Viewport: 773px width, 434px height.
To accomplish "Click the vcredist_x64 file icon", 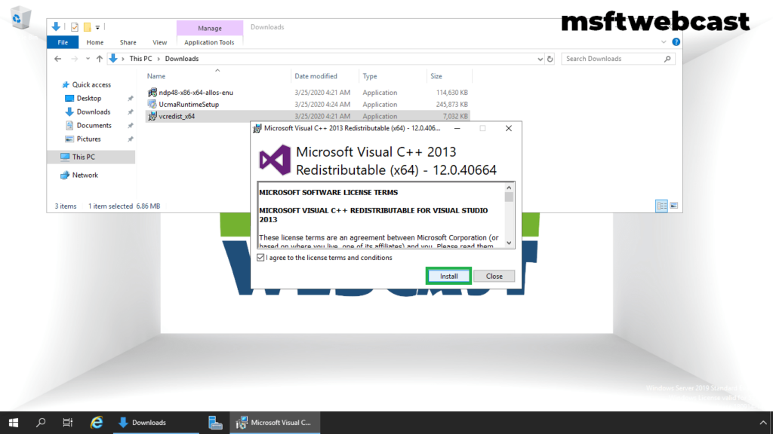I will (152, 116).
